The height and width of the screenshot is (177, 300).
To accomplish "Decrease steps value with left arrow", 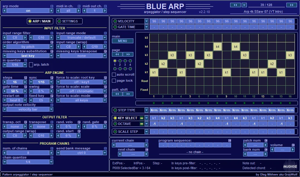I will click(5, 82).
